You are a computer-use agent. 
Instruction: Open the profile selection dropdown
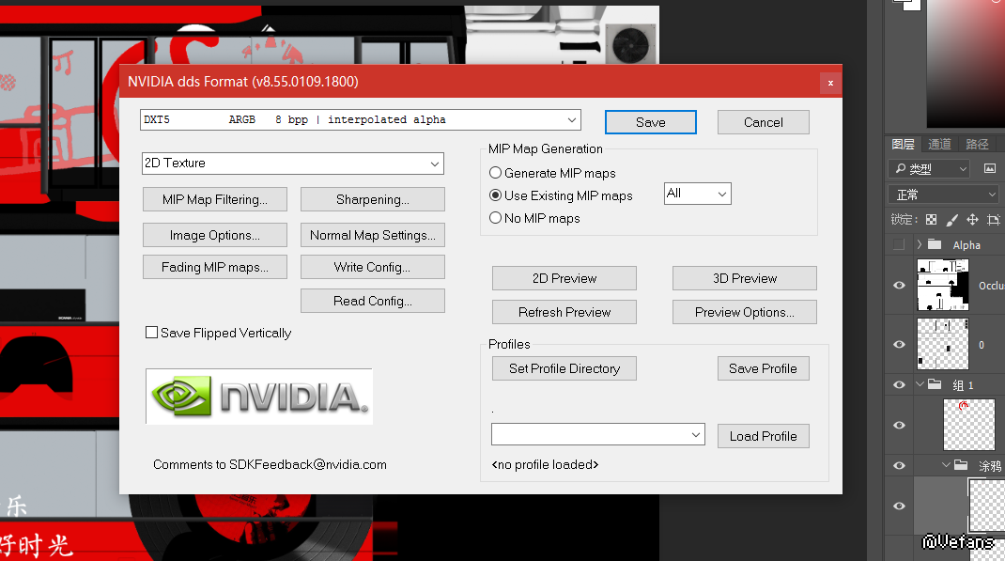click(598, 435)
